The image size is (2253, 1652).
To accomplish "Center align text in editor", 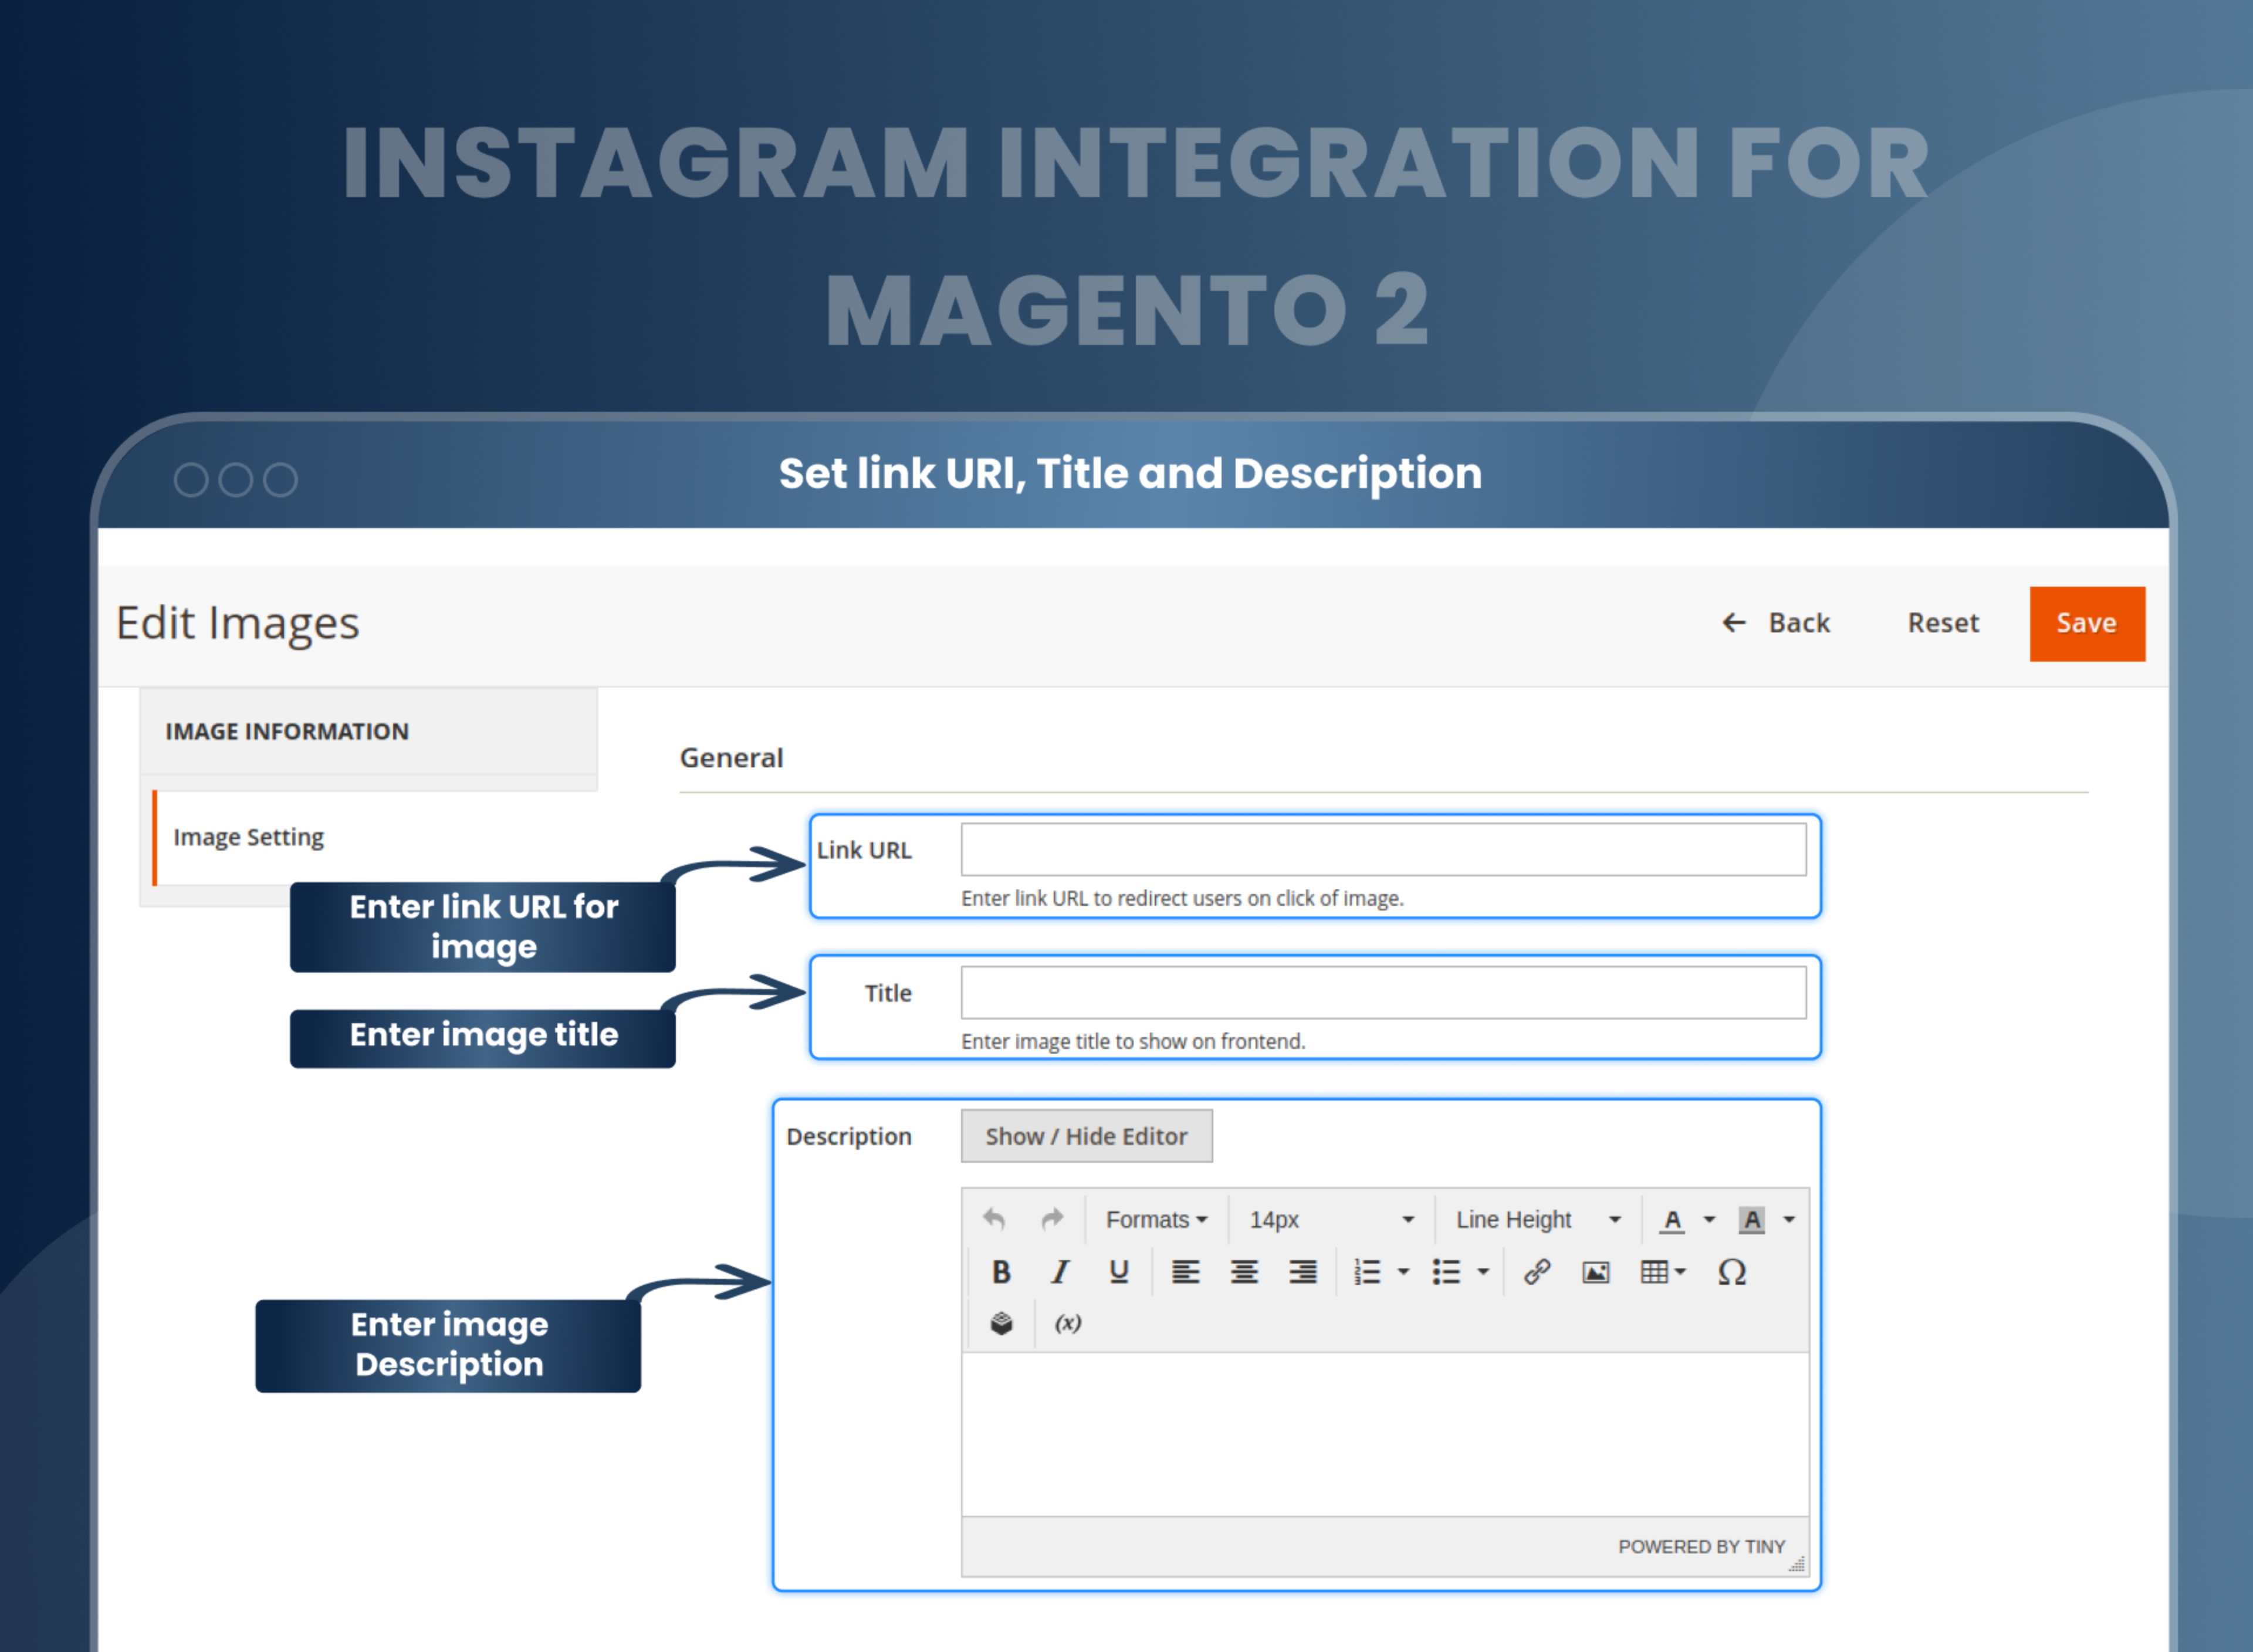I will click(1244, 1272).
